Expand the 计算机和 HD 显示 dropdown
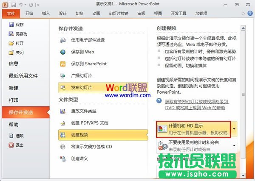This screenshot has width=255, height=181. 234,128
